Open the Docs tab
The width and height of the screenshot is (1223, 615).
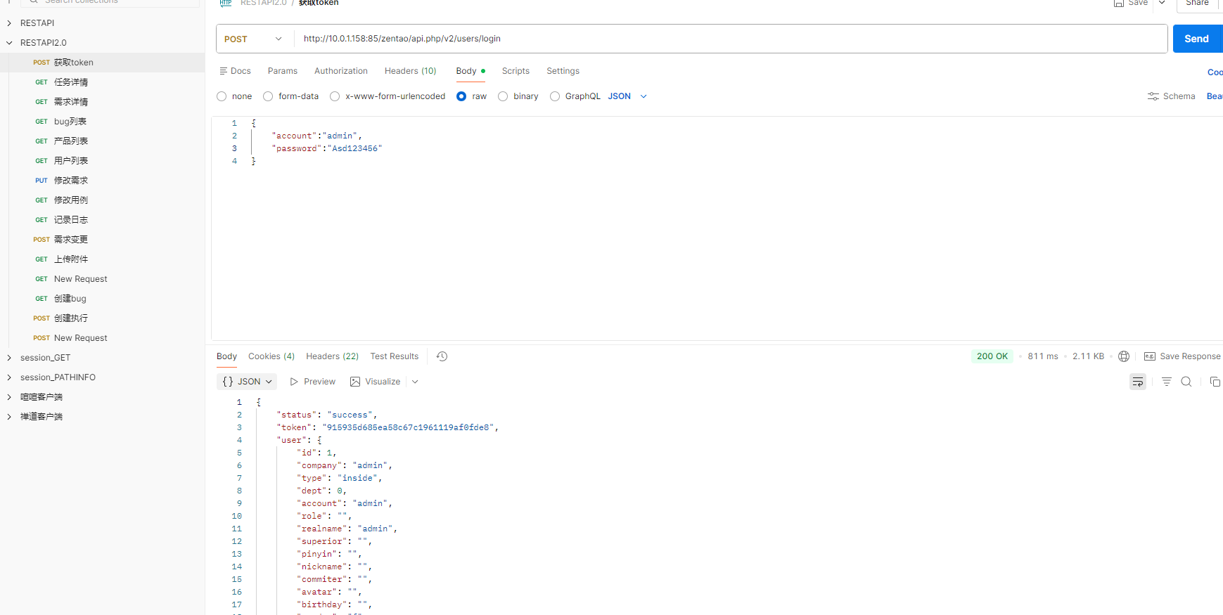click(235, 71)
